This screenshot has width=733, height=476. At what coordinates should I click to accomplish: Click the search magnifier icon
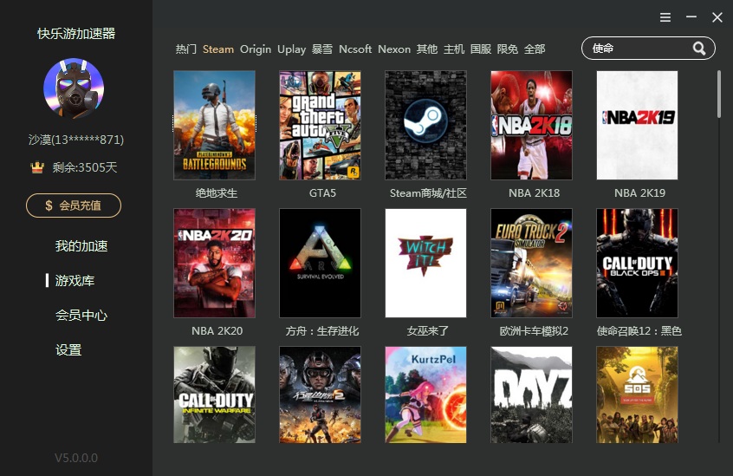pyautogui.click(x=699, y=49)
